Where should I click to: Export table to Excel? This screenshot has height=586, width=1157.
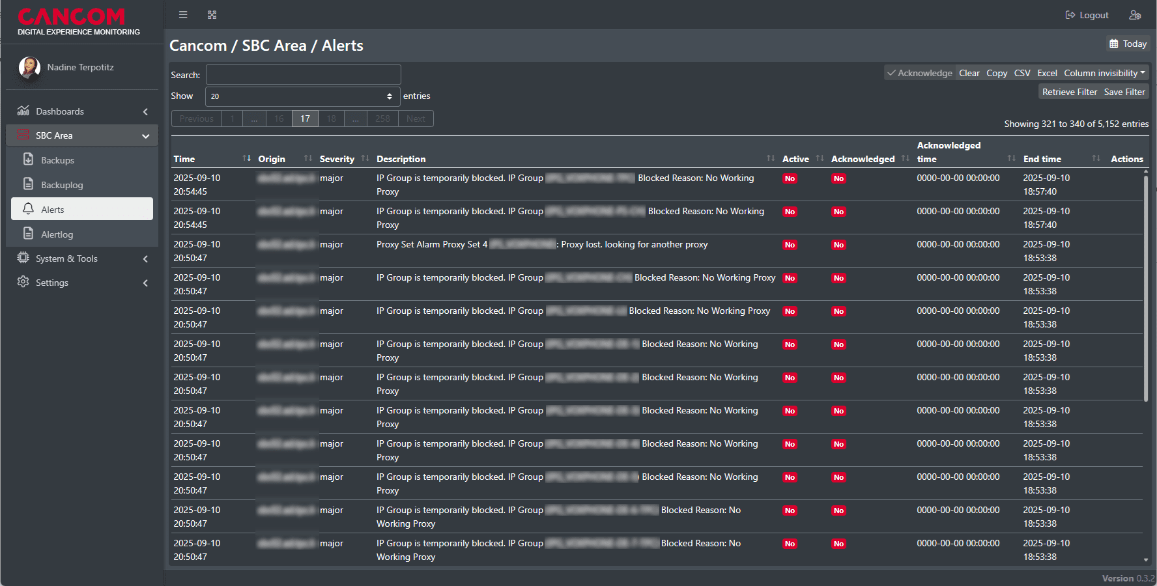1047,73
